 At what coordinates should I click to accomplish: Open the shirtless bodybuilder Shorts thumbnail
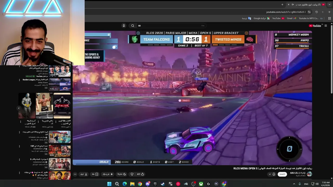point(44,105)
